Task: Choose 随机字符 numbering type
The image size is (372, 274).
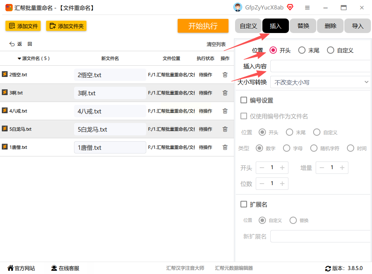Action: click(314, 148)
